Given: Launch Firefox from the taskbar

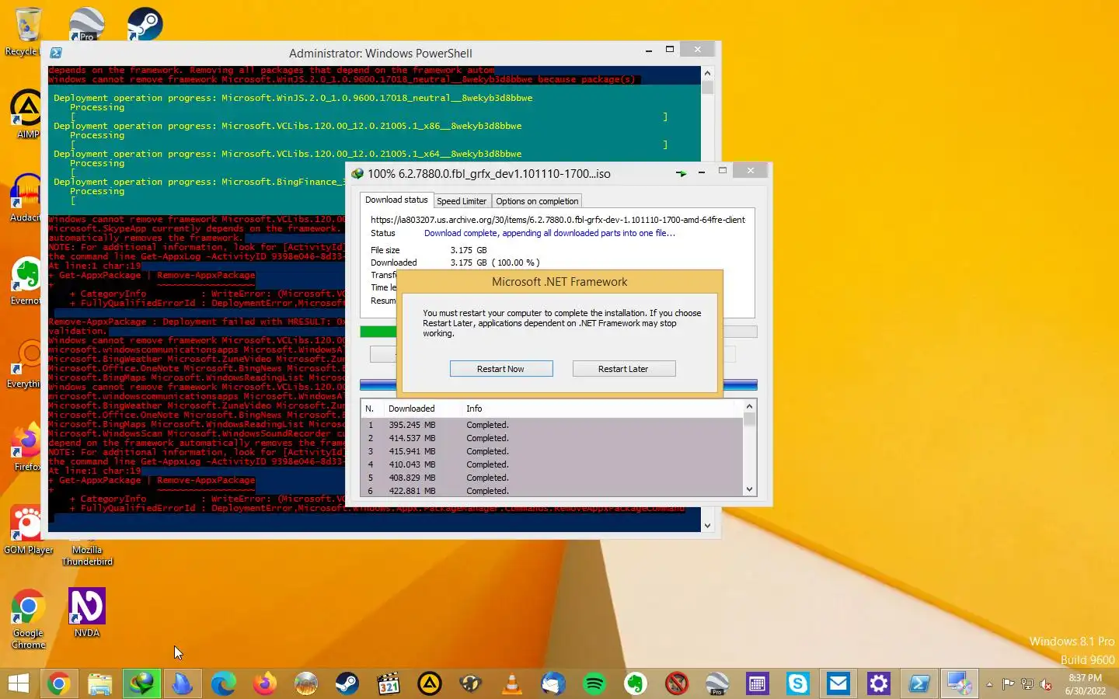Looking at the screenshot, I should tap(265, 683).
